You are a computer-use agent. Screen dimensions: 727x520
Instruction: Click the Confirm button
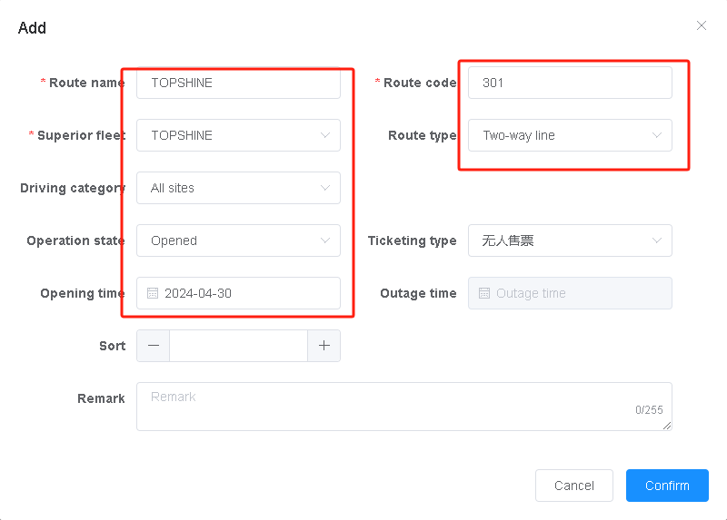click(x=667, y=486)
